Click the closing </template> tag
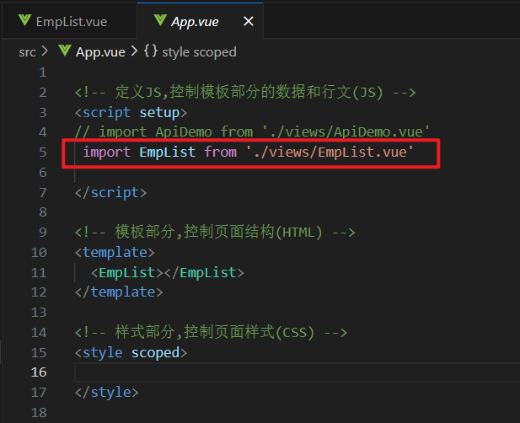 click(x=119, y=292)
